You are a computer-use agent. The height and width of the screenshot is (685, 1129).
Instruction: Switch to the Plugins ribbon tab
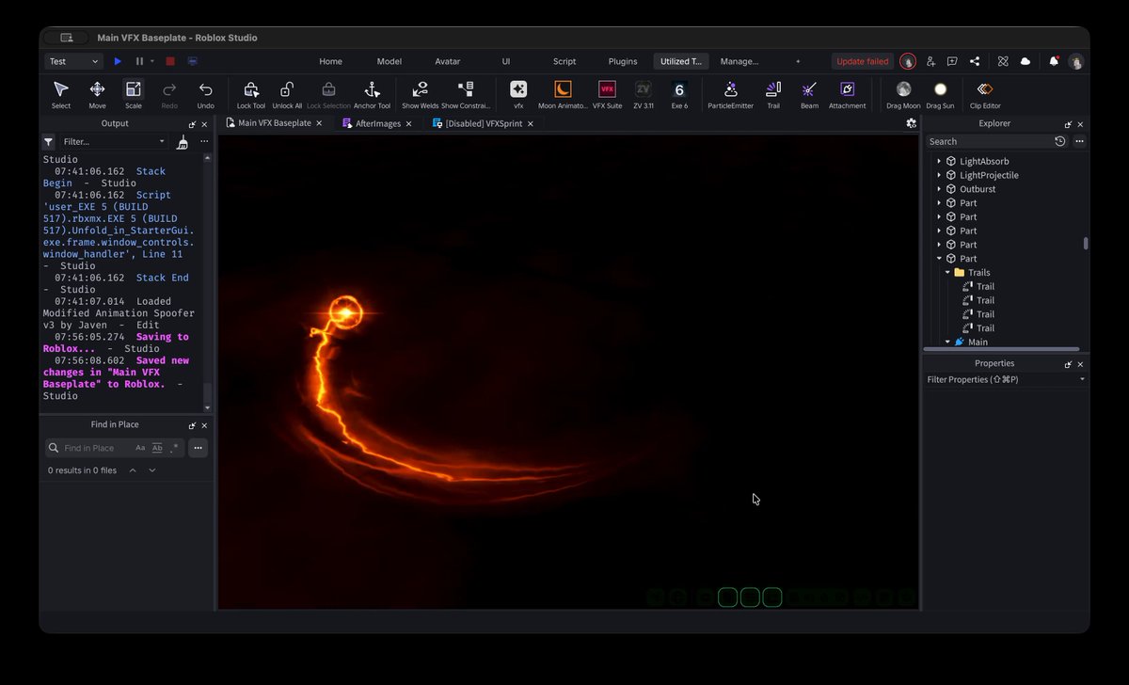coord(623,61)
